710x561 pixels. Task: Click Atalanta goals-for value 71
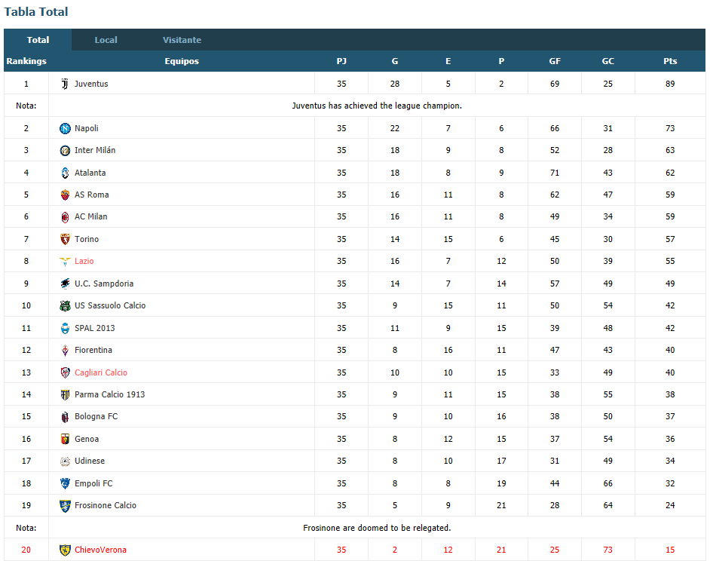[x=555, y=173]
